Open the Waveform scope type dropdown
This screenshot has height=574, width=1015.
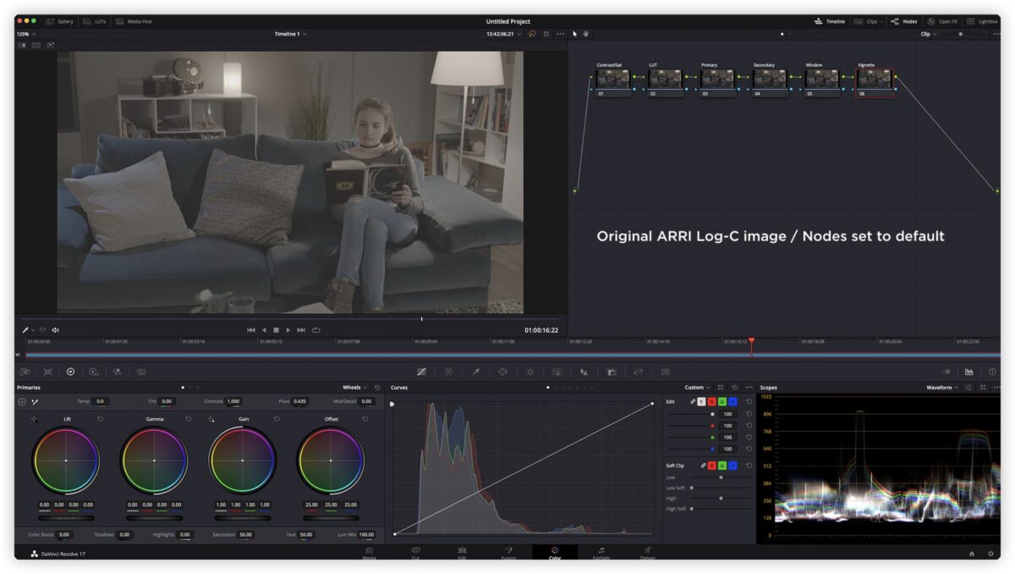(x=943, y=388)
